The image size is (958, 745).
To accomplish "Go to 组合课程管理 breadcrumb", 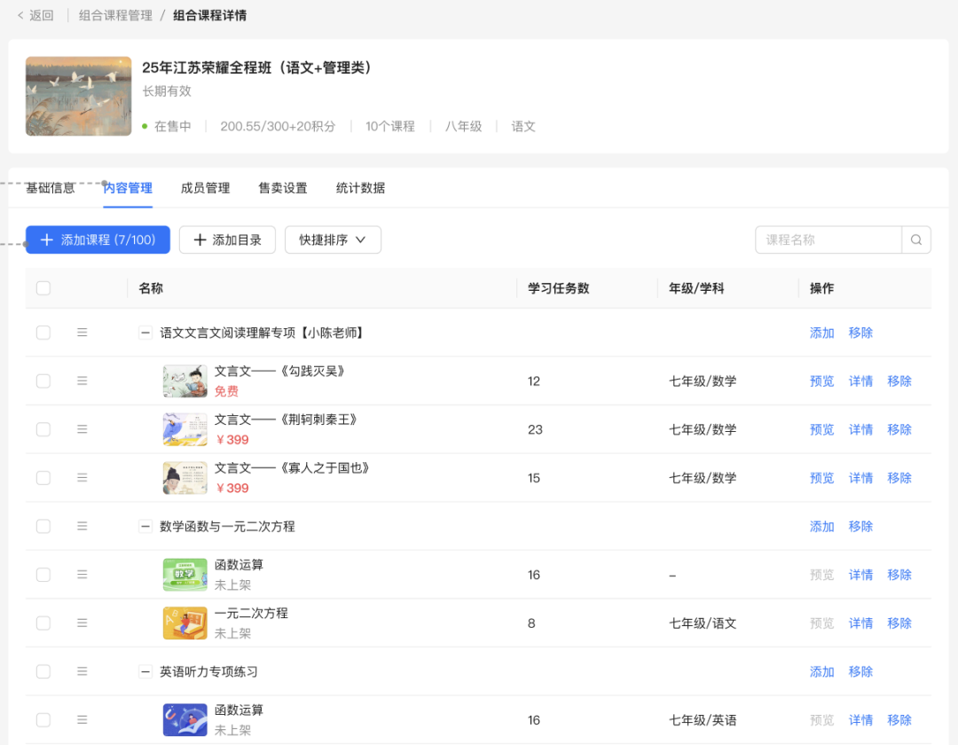I will [x=115, y=15].
